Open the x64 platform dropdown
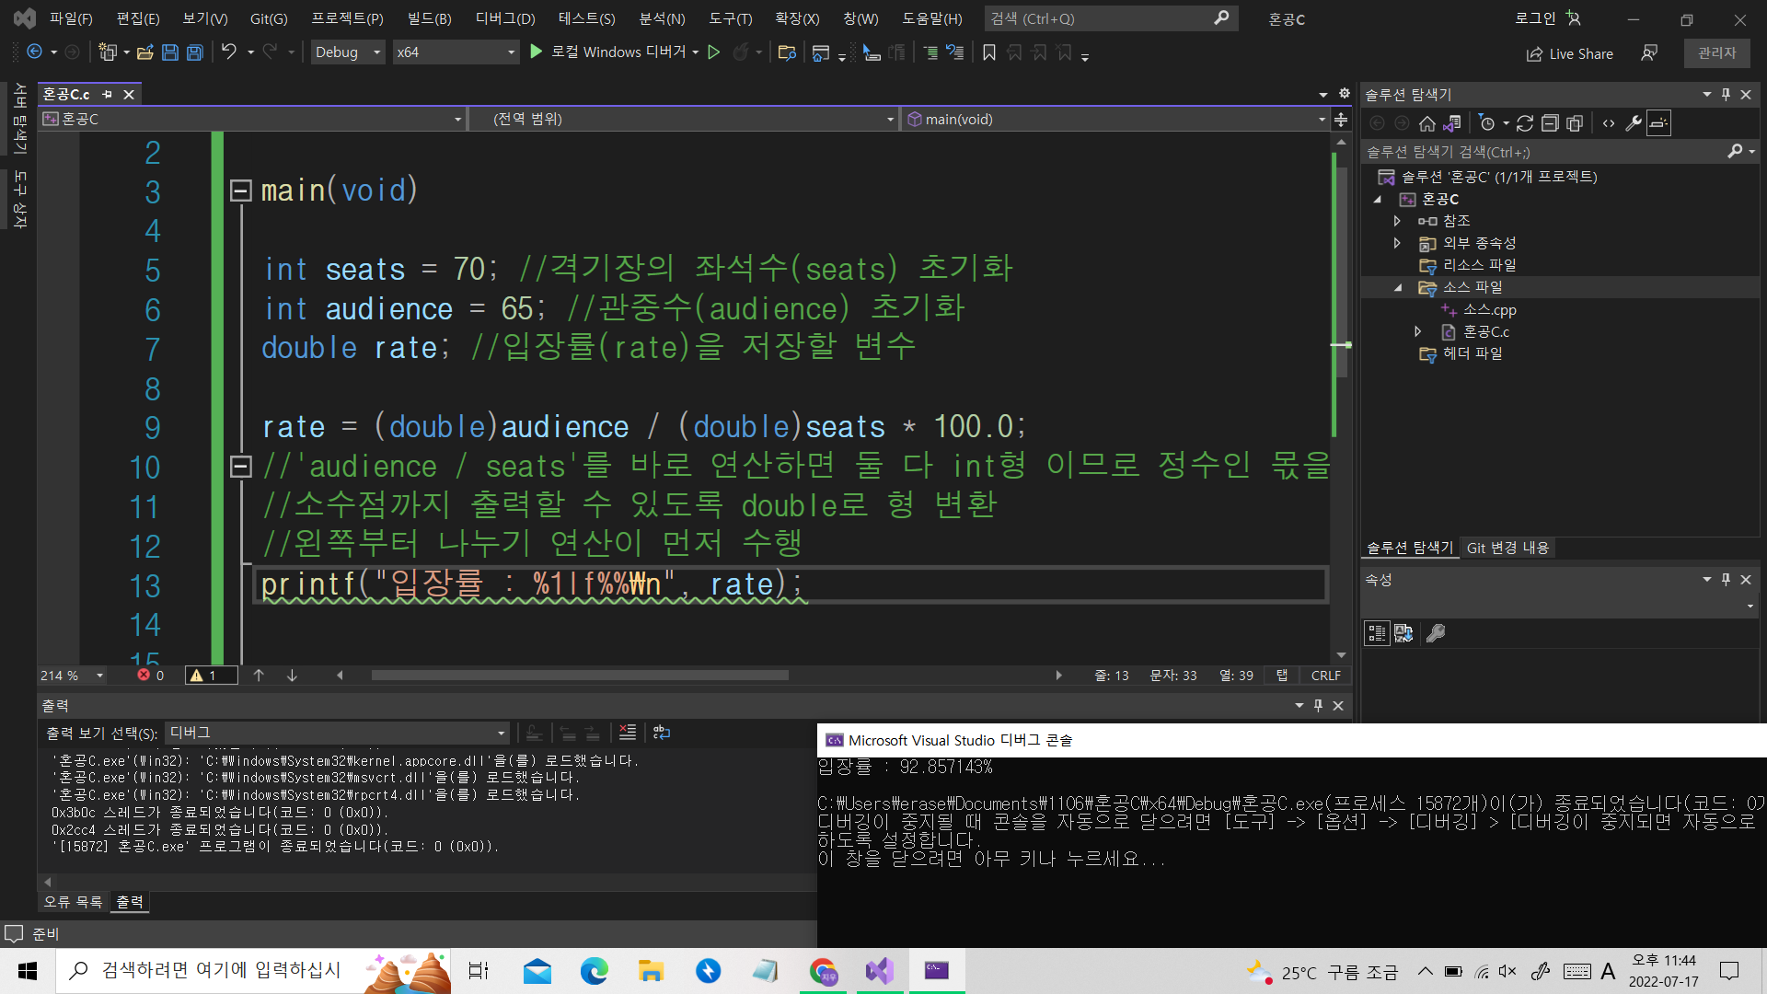Image resolution: width=1767 pixels, height=994 pixels. (x=456, y=52)
